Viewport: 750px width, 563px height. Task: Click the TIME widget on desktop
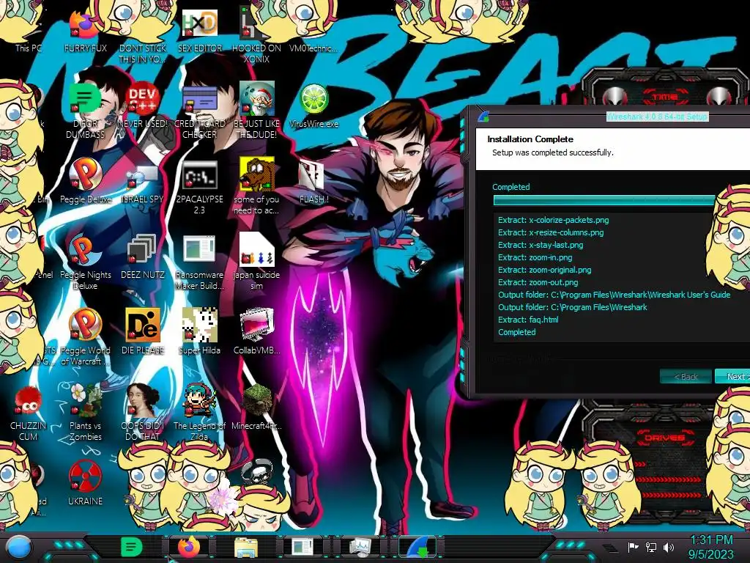(665, 97)
